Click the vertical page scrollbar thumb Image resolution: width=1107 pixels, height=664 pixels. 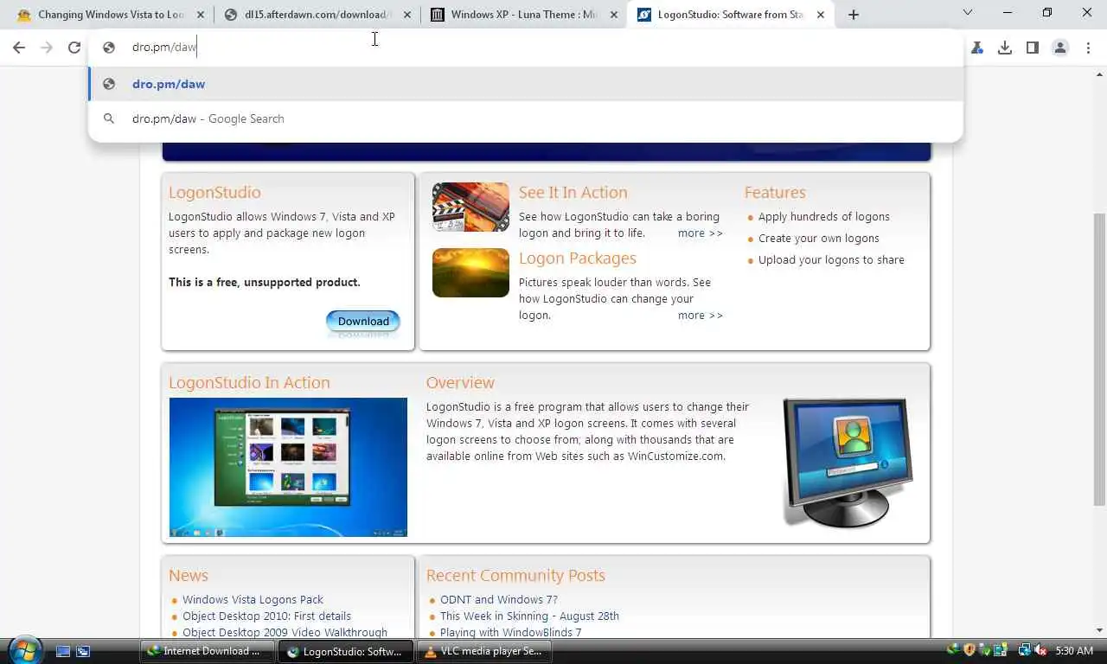pos(1099,359)
